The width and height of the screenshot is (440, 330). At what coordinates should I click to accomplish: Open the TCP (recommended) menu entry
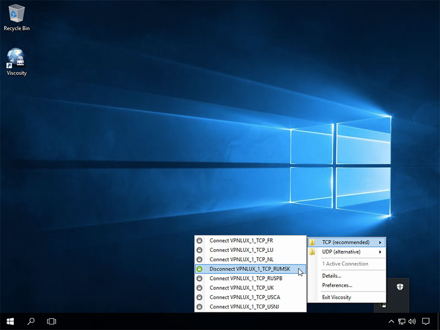coord(346,242)
